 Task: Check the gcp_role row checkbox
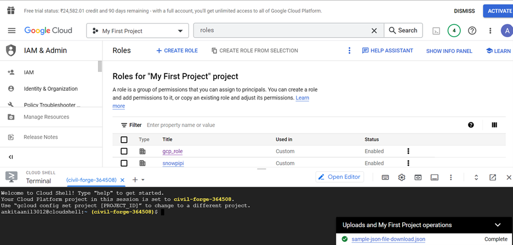pos(124,151)
